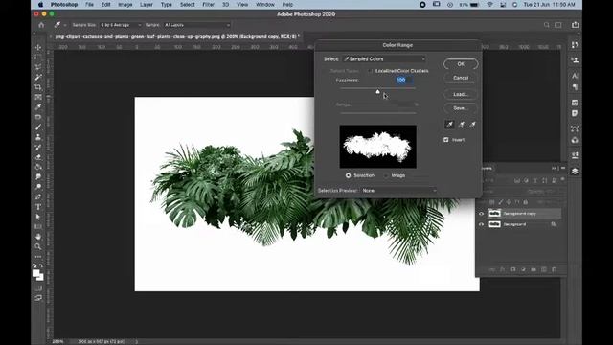Open the Sample Size dropdown
The width and height of the screenshot is (613, 345).
coord(121,25)
